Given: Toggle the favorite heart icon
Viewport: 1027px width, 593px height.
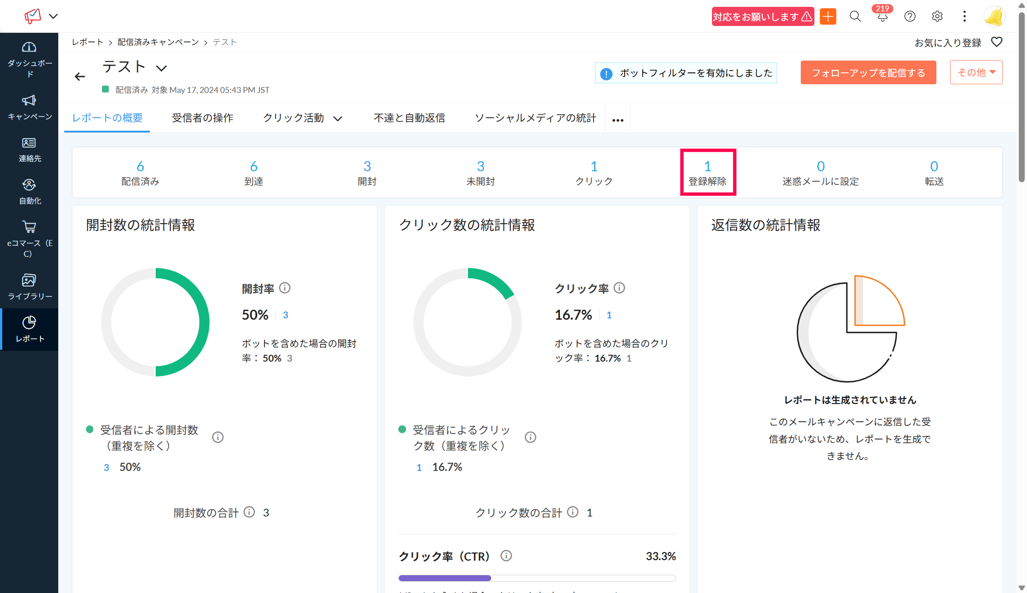Looking at the screenshot, I should pyautogui.click(x=996, y=42).
